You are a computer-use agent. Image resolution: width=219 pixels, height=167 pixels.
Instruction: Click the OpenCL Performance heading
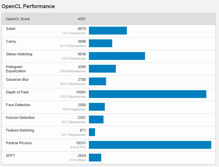point(28,7)
